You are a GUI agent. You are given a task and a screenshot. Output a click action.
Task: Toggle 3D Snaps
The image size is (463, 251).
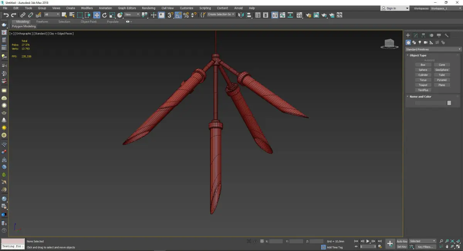pyautogui.click(x=170, y=15)
